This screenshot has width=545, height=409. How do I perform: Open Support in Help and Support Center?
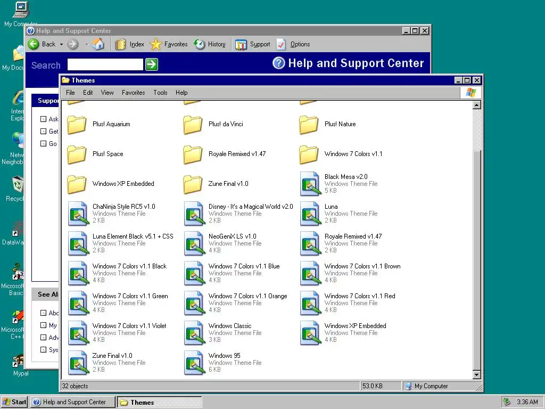click(x=253, y=44)
